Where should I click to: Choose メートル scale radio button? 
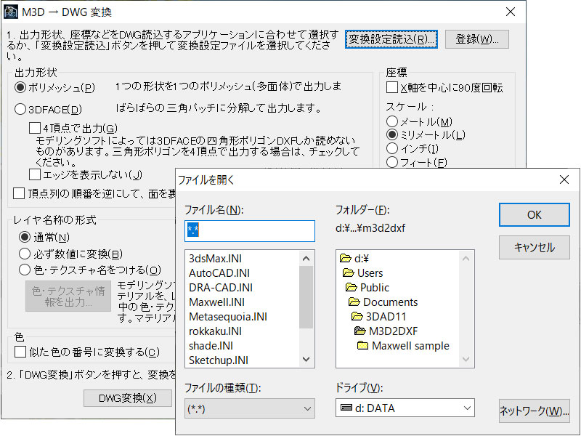(392, 121)
